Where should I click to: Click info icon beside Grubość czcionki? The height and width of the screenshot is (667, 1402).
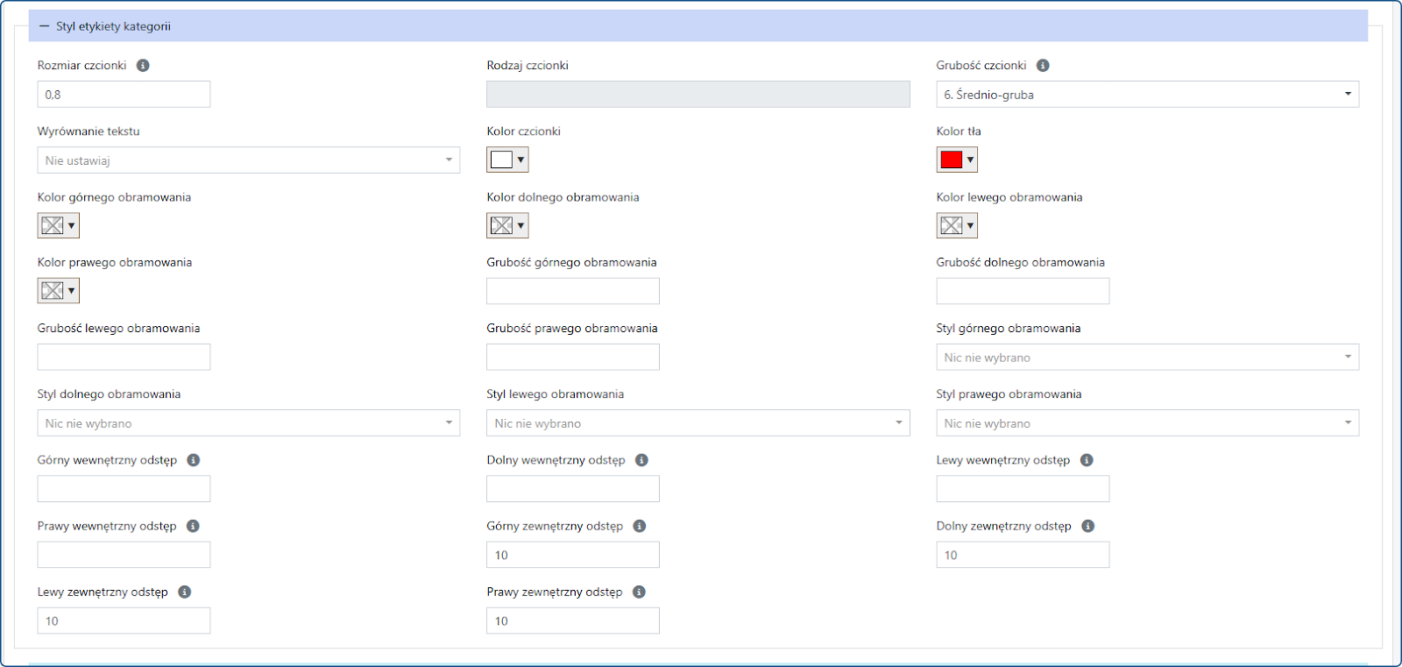(1043, 66)
